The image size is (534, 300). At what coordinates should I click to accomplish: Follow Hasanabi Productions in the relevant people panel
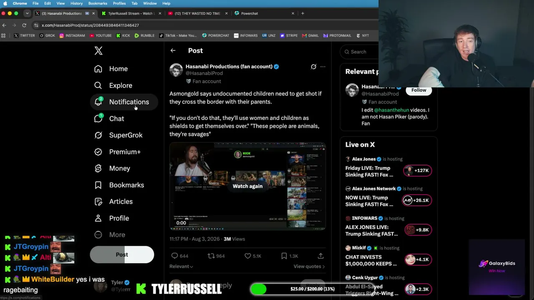click(419, 90)
